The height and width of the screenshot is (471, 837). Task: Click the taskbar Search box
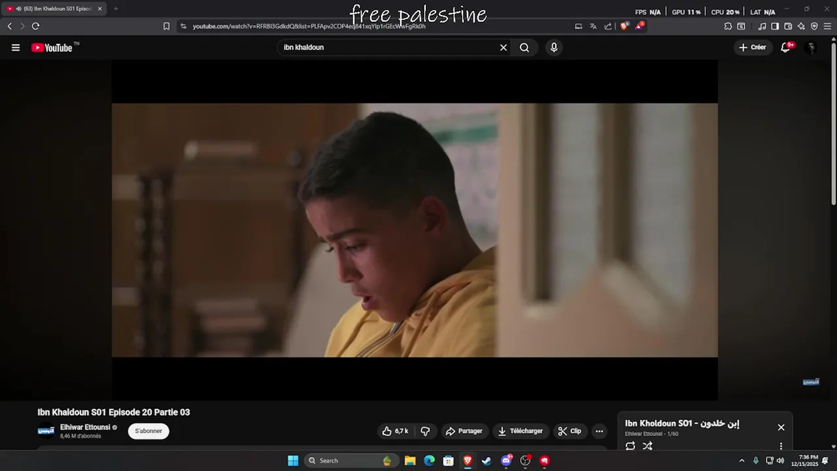[x=350, y=461]
